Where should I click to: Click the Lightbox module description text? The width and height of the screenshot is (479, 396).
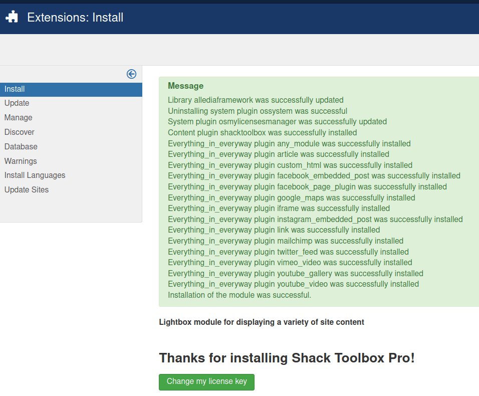[262, 322]
